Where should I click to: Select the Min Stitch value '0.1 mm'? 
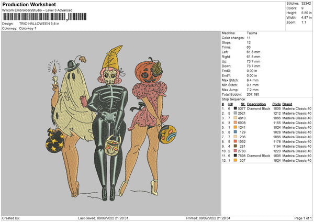252,85
